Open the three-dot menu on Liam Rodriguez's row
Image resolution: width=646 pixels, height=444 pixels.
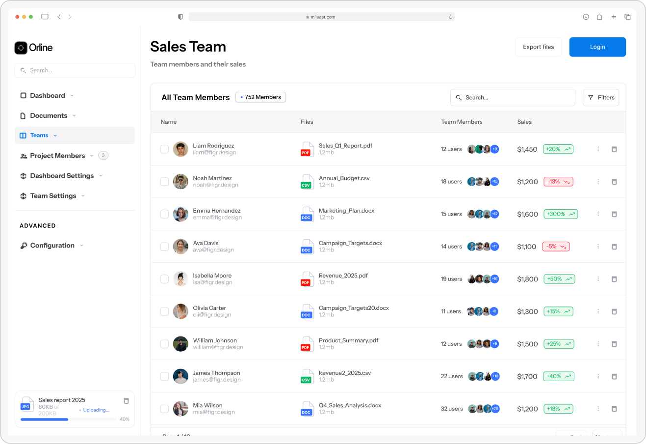click(598, 149)
